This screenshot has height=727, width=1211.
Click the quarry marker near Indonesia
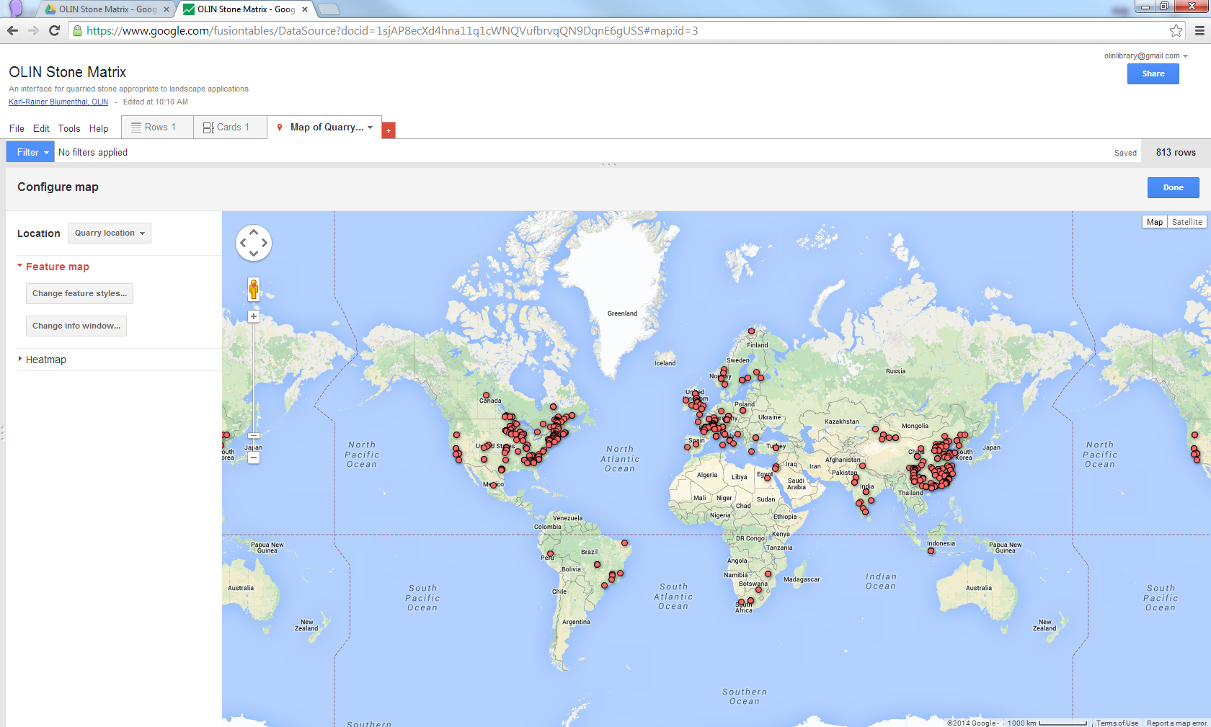(x=931, y=551)
